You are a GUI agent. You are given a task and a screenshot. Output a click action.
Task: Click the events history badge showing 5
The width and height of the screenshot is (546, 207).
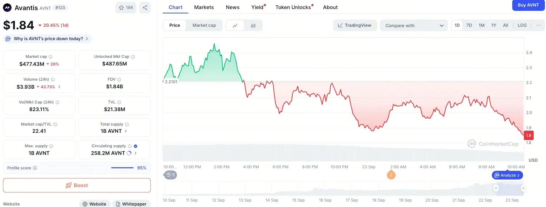click(x=170, y=175)
